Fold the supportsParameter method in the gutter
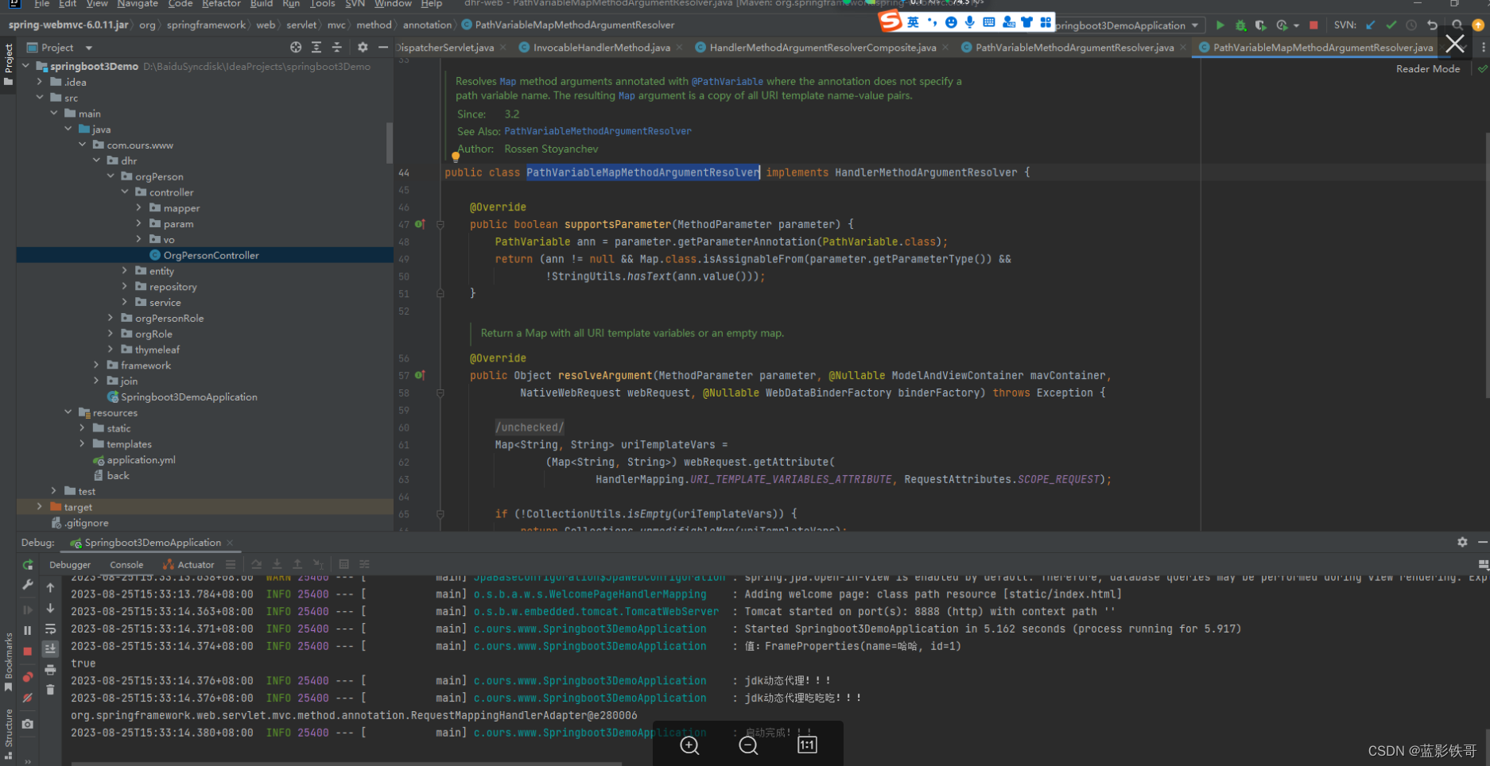The image size is (1490, 766). coord(440,225)
